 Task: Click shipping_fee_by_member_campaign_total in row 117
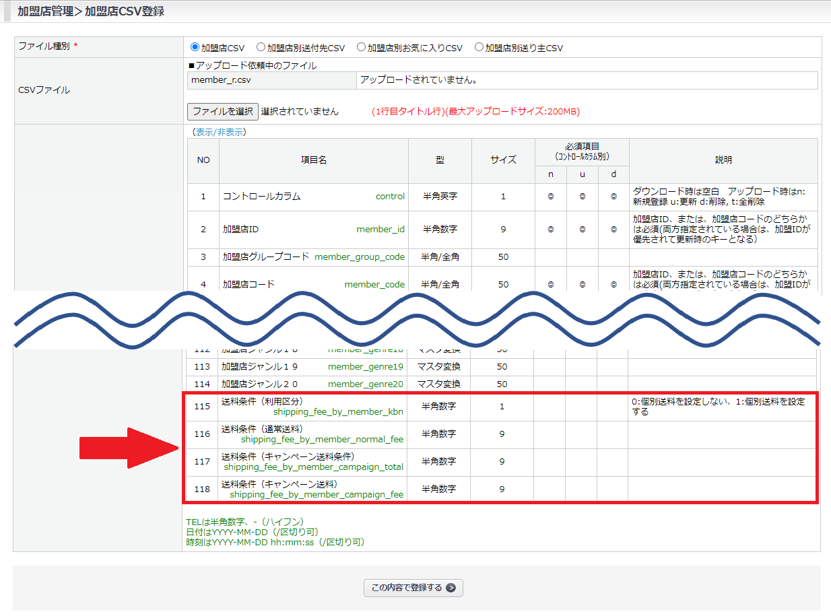[314, 467]
